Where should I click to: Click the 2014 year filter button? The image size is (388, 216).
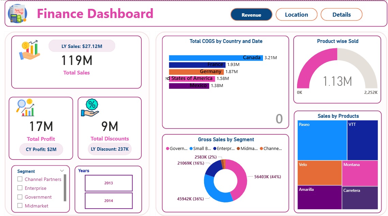click(x=108, y=201)
